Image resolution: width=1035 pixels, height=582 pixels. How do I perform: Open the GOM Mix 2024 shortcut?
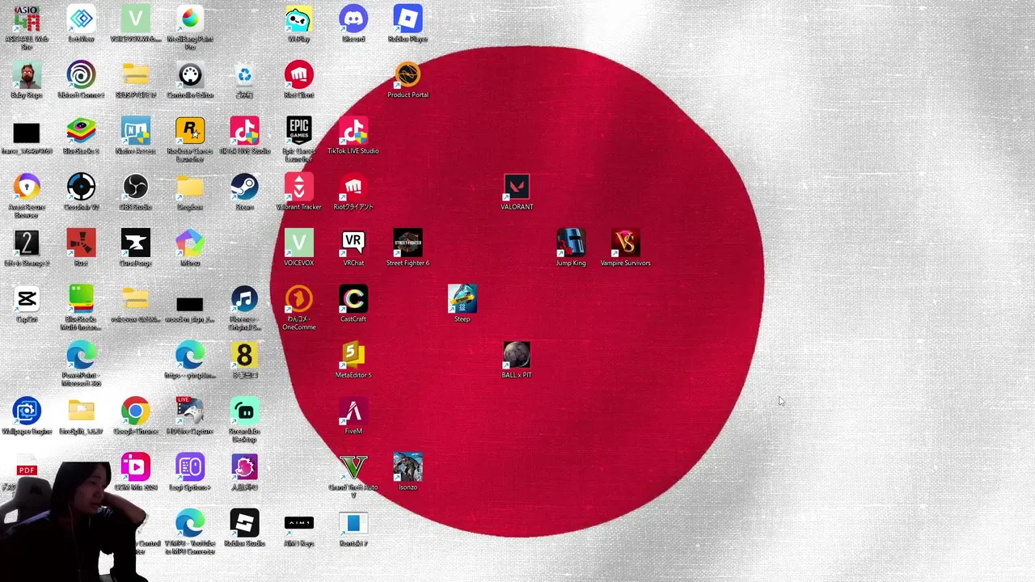[x=135, y=467]
